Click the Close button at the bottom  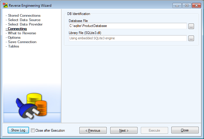click(x=185, y=130)
